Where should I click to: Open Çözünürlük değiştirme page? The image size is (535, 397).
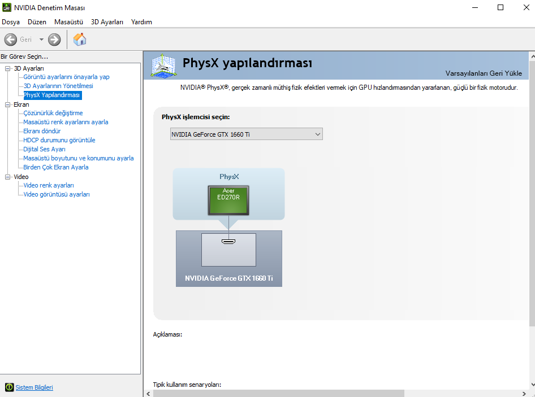click(x=53, y=113)
